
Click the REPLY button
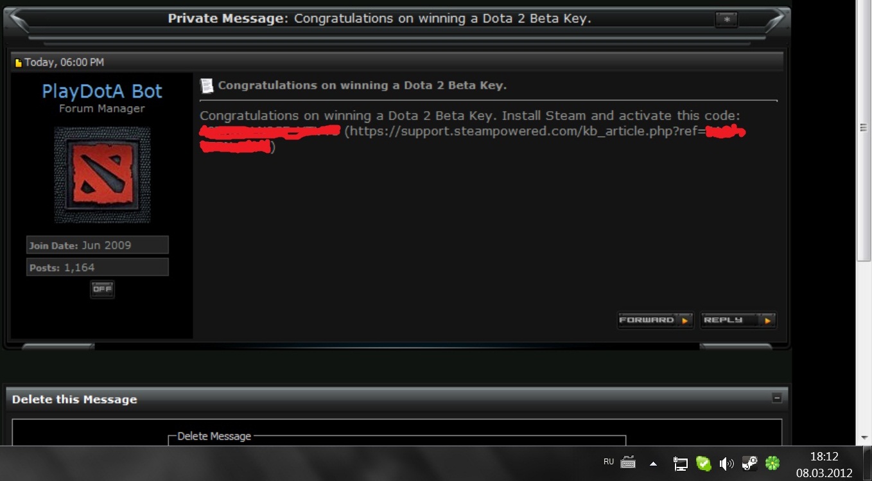pyautogui.click(x=738, y=320)
